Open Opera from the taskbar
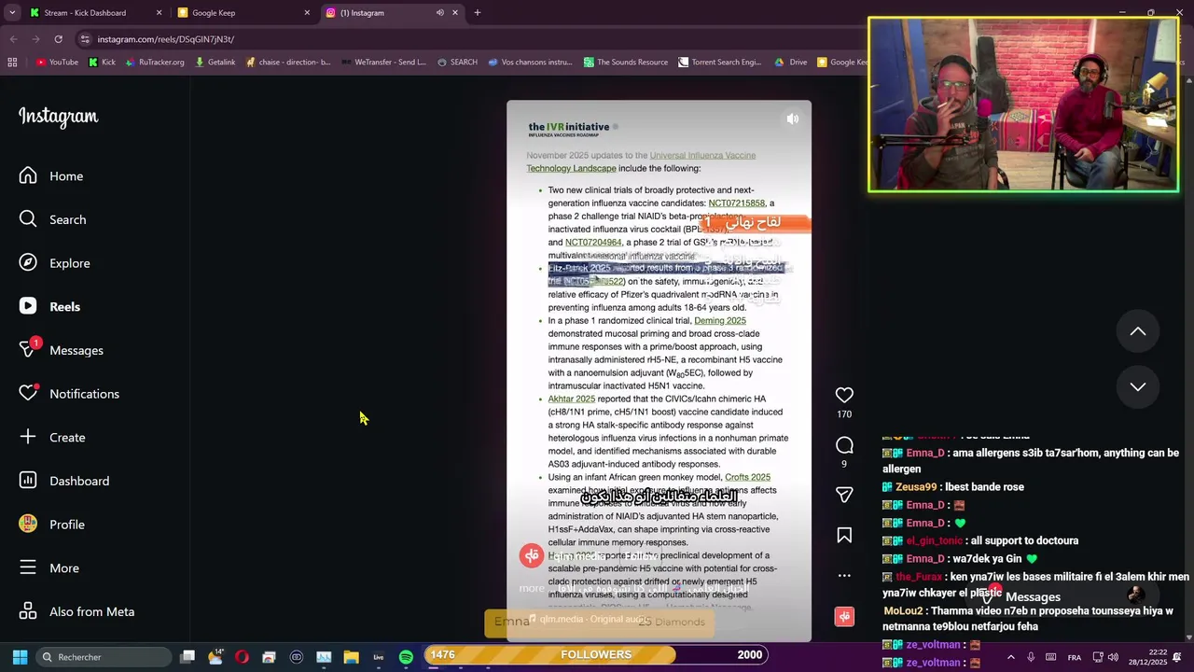The image size is (1194, 672). click(242, 657)
